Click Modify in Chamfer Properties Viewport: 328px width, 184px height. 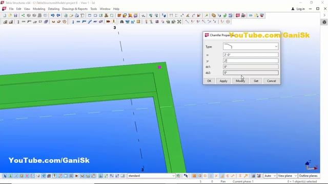(x=240, y=81)
